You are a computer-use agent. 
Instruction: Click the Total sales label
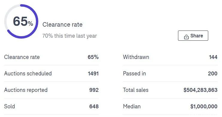(136, 90)
